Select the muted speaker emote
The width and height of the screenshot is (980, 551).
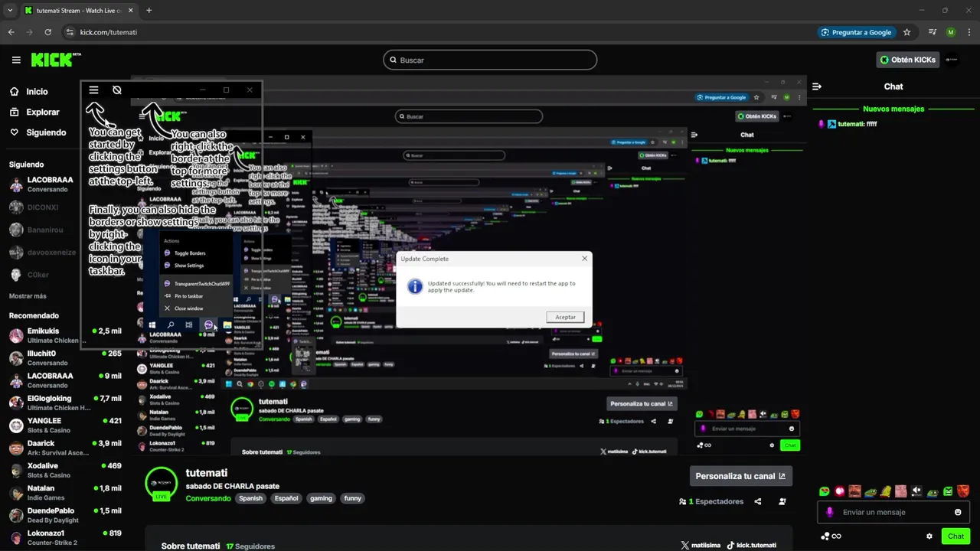click(917, 491)
